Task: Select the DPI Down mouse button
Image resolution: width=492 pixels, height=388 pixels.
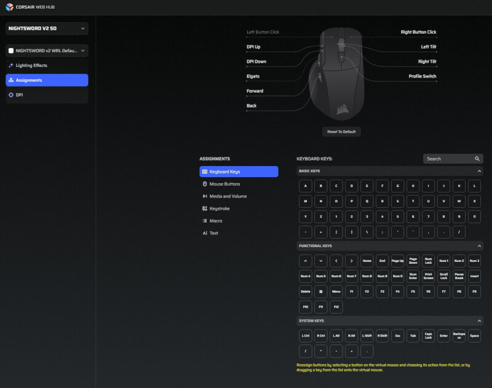Action: [x=256, y=61]
